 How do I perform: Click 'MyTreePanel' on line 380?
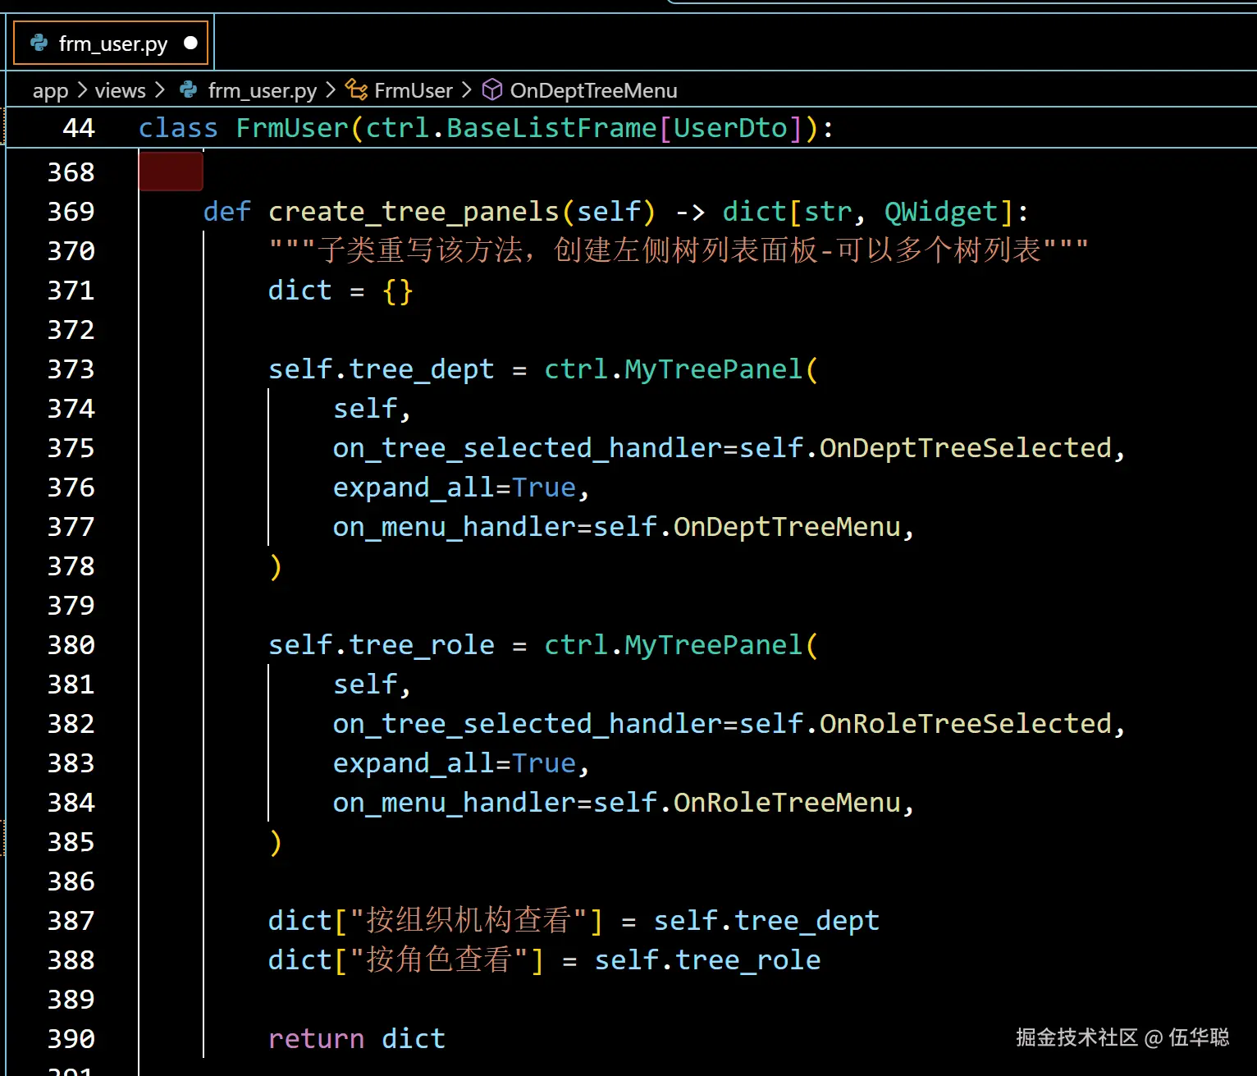click(714, 645)
